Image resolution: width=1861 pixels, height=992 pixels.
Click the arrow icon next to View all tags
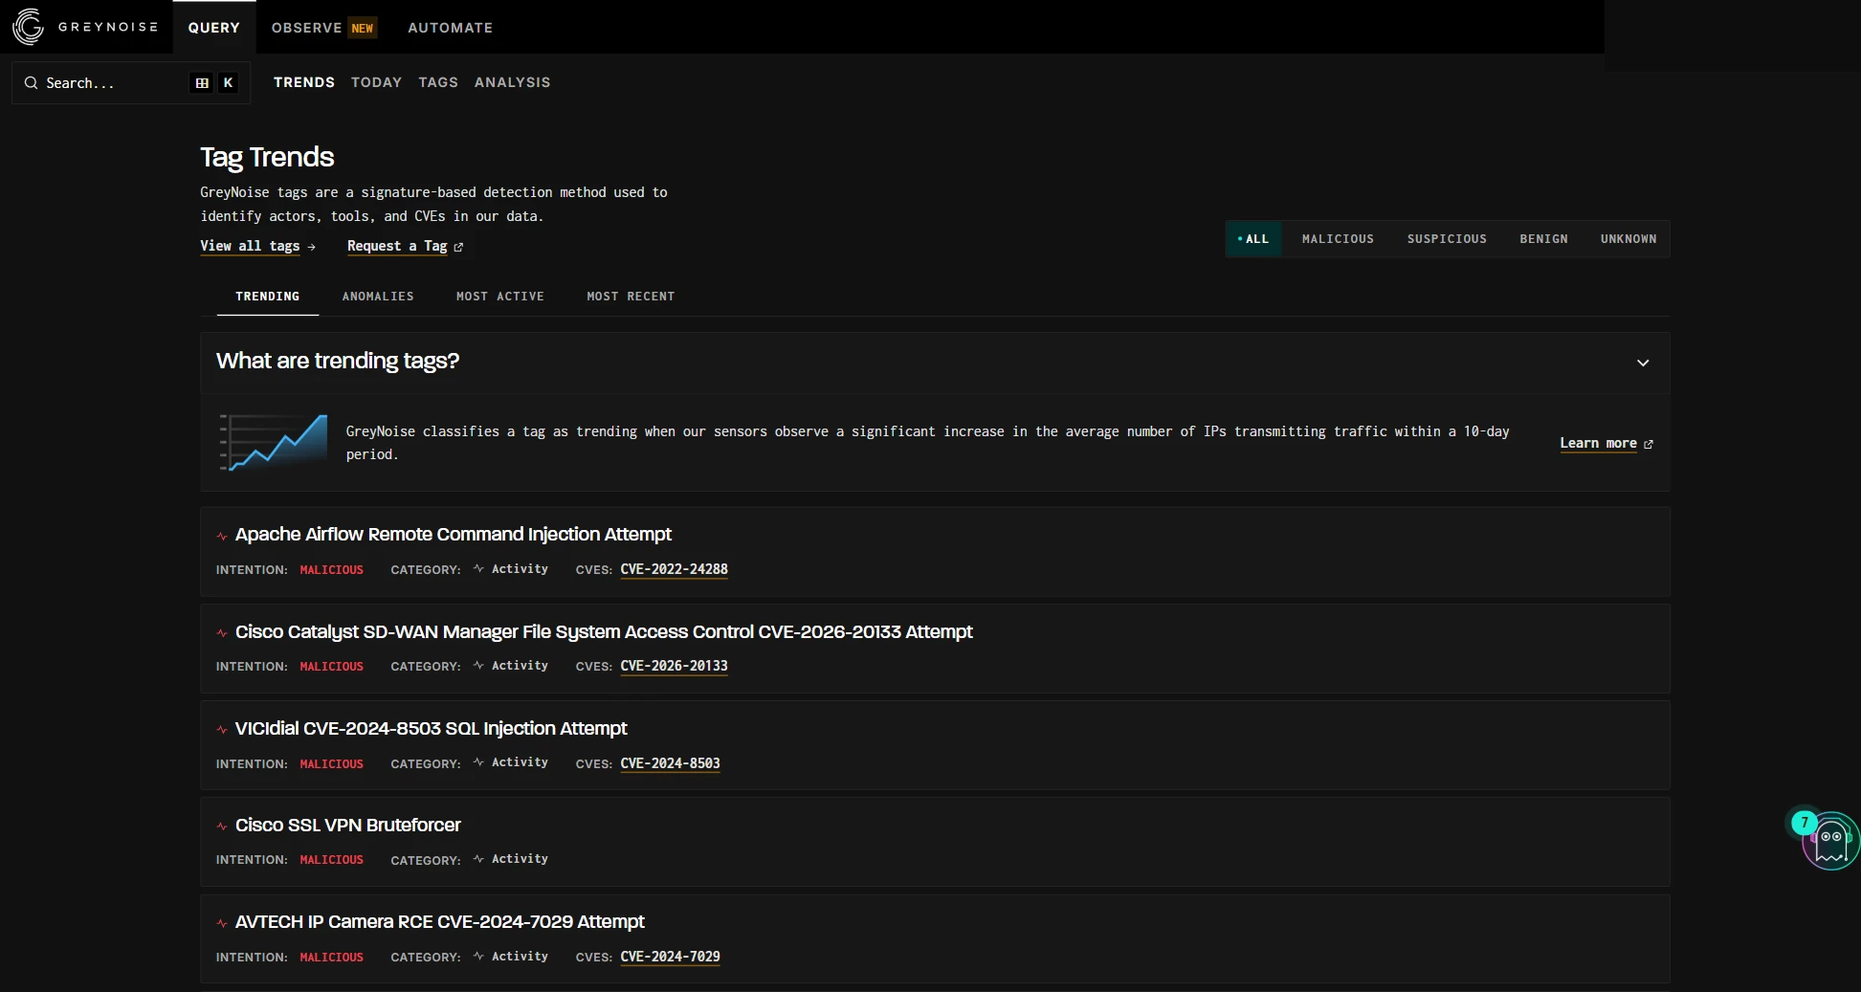click(x=311, y=247)
